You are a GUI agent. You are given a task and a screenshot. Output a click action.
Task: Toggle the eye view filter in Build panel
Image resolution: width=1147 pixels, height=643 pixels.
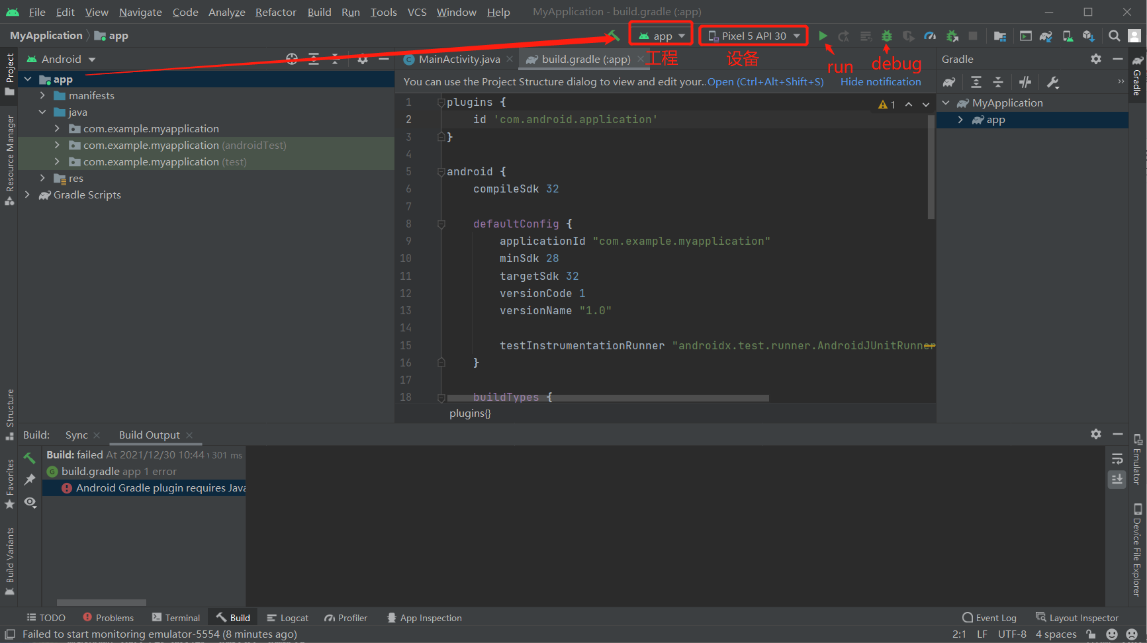(30, 502)
